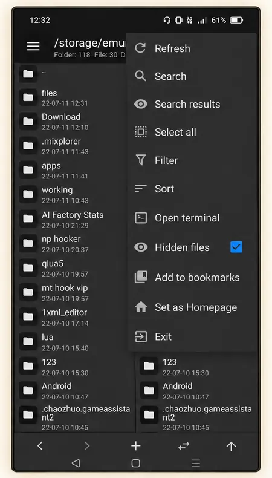272x478 pixels.
Task: Uncheck the Hidden files checkbox
Action: coord(236,247)
